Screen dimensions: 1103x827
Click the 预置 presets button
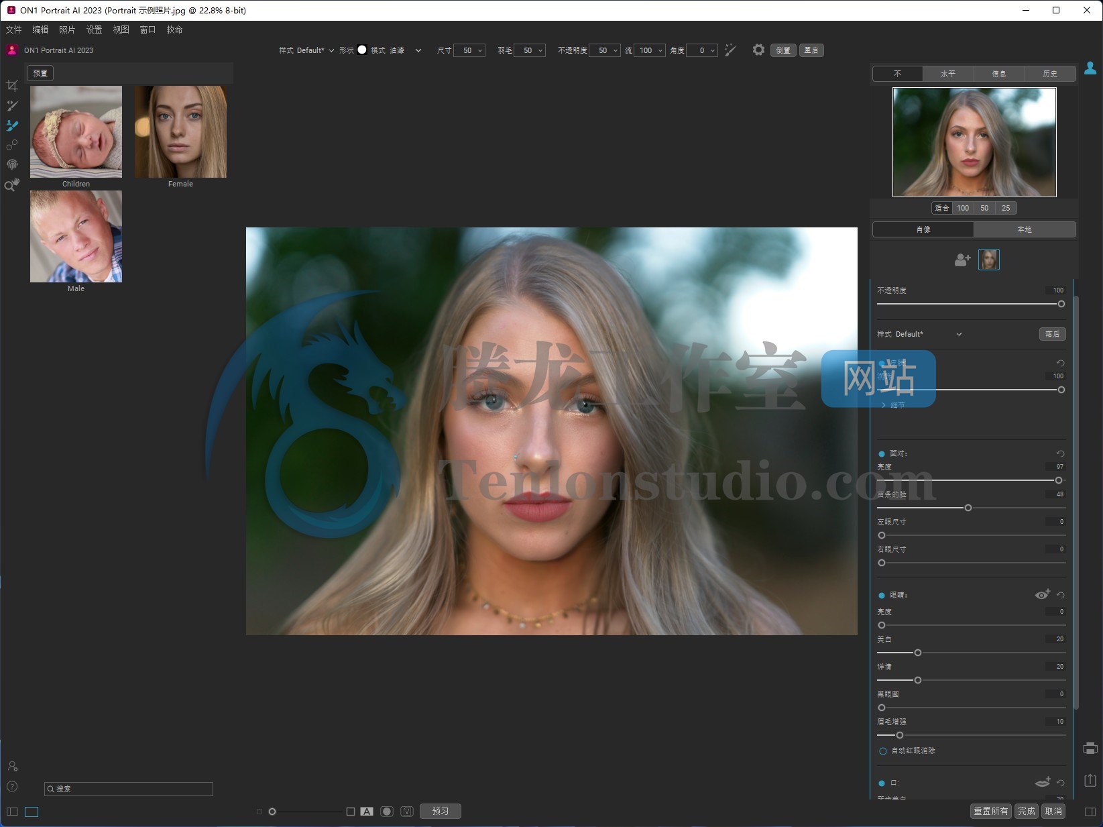(x=40, y=73)
